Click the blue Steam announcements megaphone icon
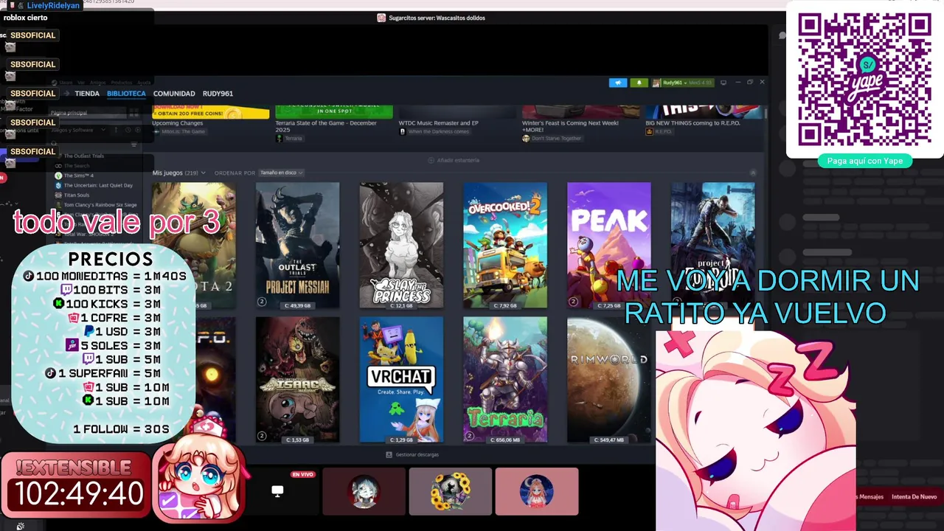Image resolution: width=944 pixels, height=531 pixels. tap(618, 83)
